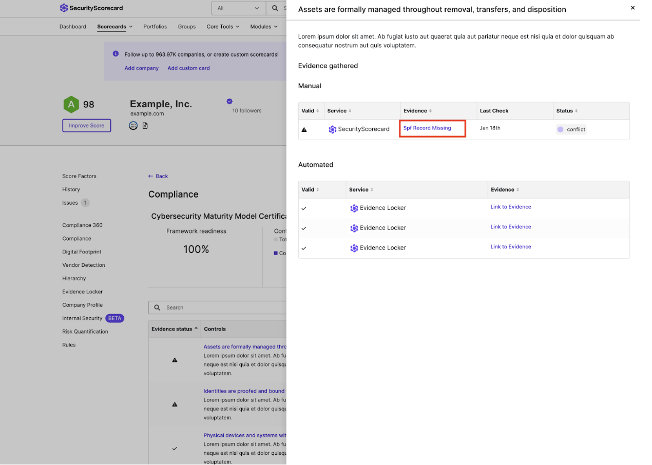
Task: Click the Improve Score button
Action: 87,125
